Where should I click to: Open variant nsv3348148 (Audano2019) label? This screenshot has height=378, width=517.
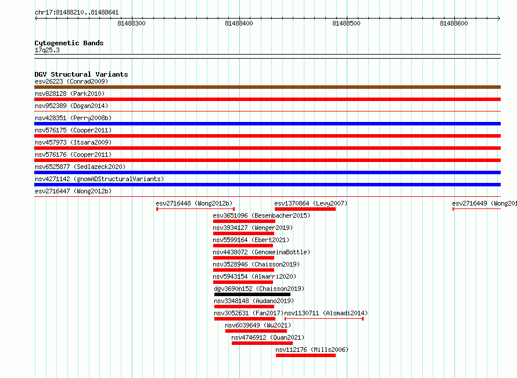coord(254,301)
